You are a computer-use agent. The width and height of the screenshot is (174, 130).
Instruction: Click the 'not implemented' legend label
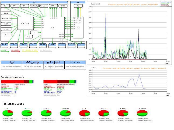[x=45, y=50]
